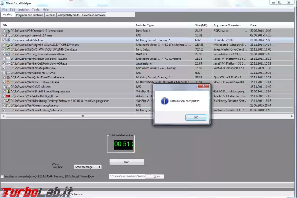Switch to Programs and Features tab
The height and width of the screenshot is (198, 297).
tap(30, 15)
